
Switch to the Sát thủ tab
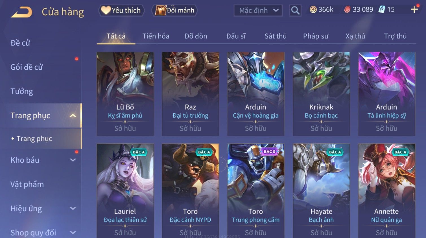(x=276, y=36)
